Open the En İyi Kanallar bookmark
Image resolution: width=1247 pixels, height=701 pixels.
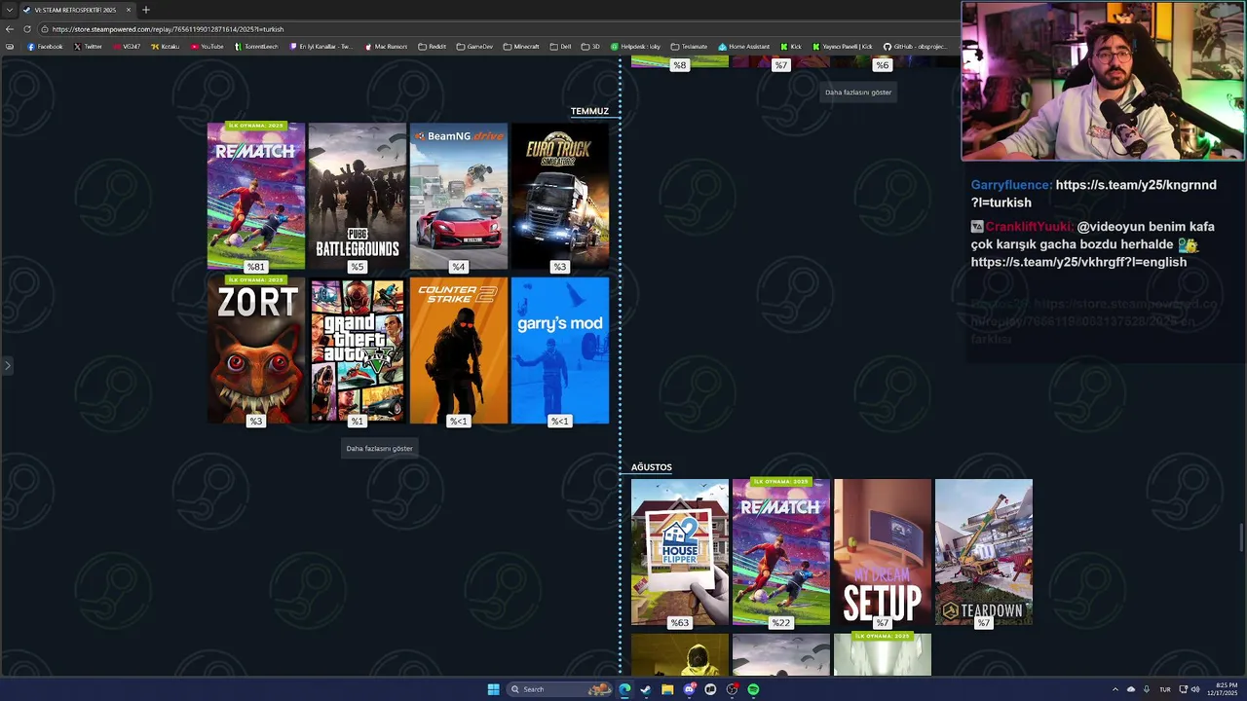pos(321,47)
